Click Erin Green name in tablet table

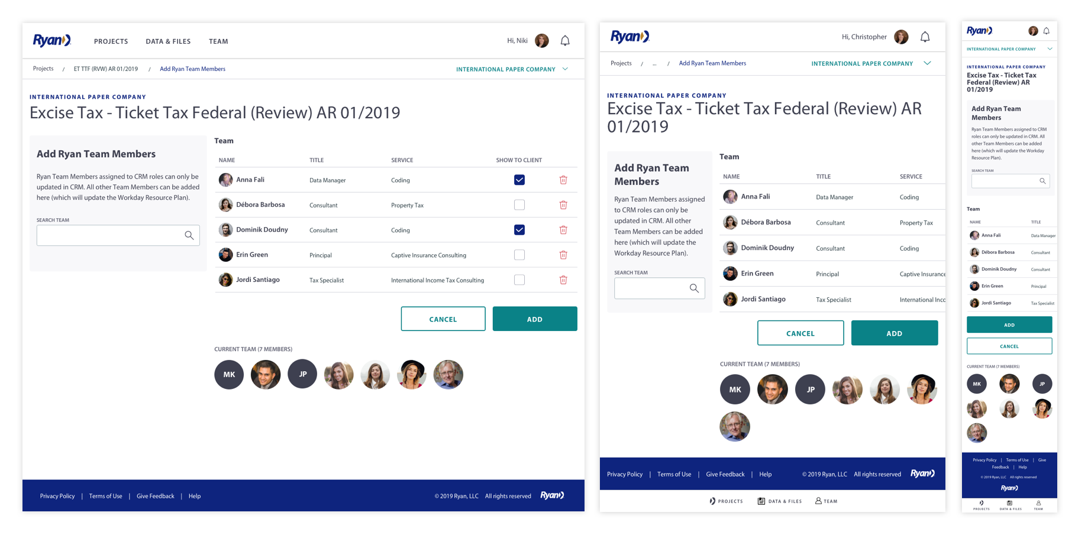[x=757, y=274]
